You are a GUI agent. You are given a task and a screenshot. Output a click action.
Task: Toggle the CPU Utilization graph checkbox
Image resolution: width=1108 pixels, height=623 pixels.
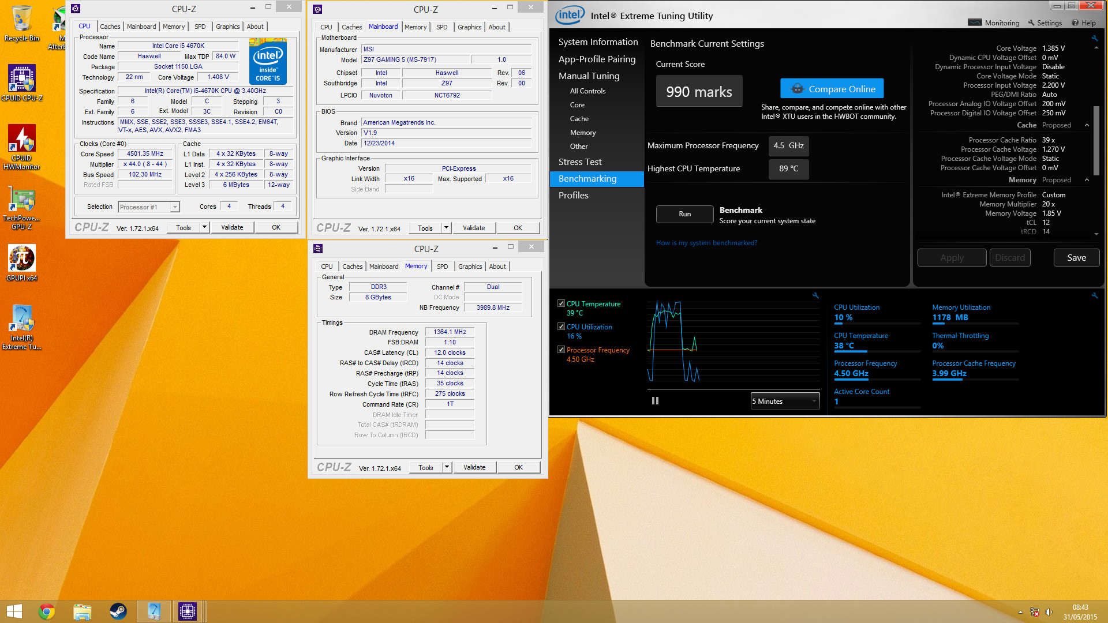click(x=561, y=326)
